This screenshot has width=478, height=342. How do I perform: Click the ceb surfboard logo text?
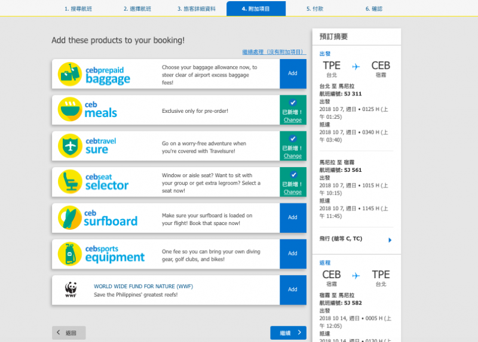pyautogui.click(x=111, y=218)
